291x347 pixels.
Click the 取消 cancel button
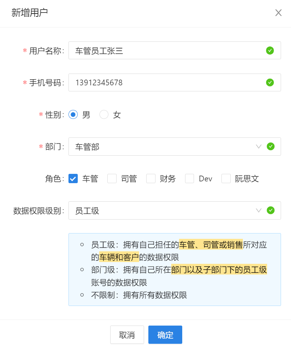coord(127,335)
